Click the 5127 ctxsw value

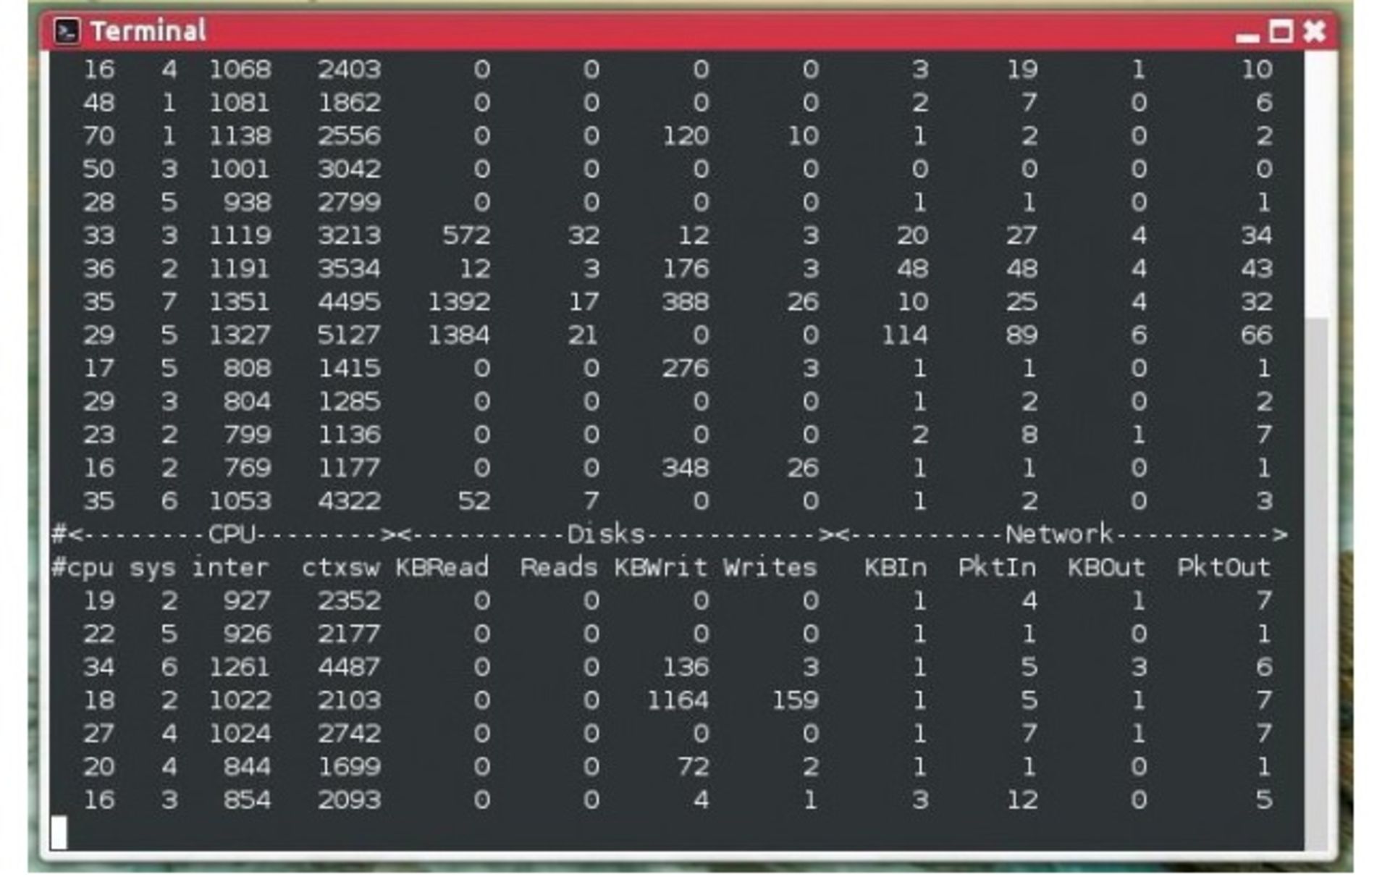[x=349, y=335]
